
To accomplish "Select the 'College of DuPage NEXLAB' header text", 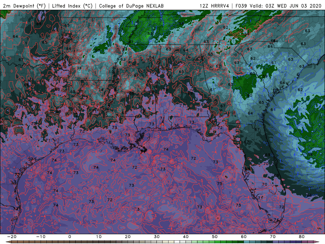I will (131, 6).
